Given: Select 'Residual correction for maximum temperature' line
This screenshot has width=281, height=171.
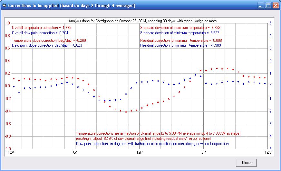Looking at the screenshot, I should coord(181,40).
